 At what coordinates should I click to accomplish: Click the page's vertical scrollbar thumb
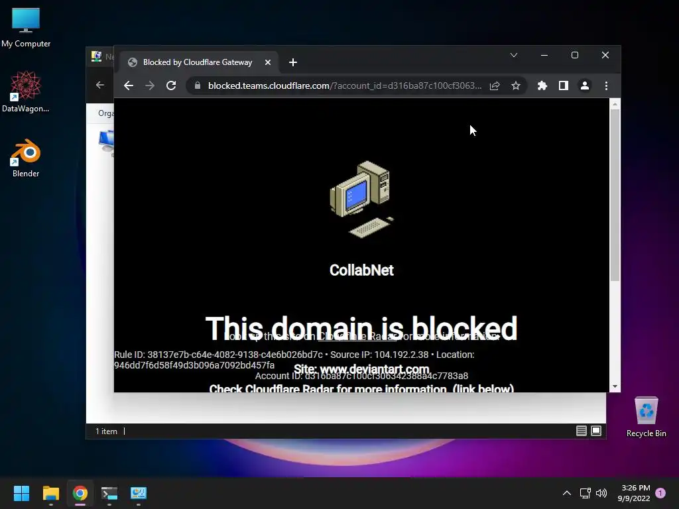pyautogui.click(x=615, y=196)
